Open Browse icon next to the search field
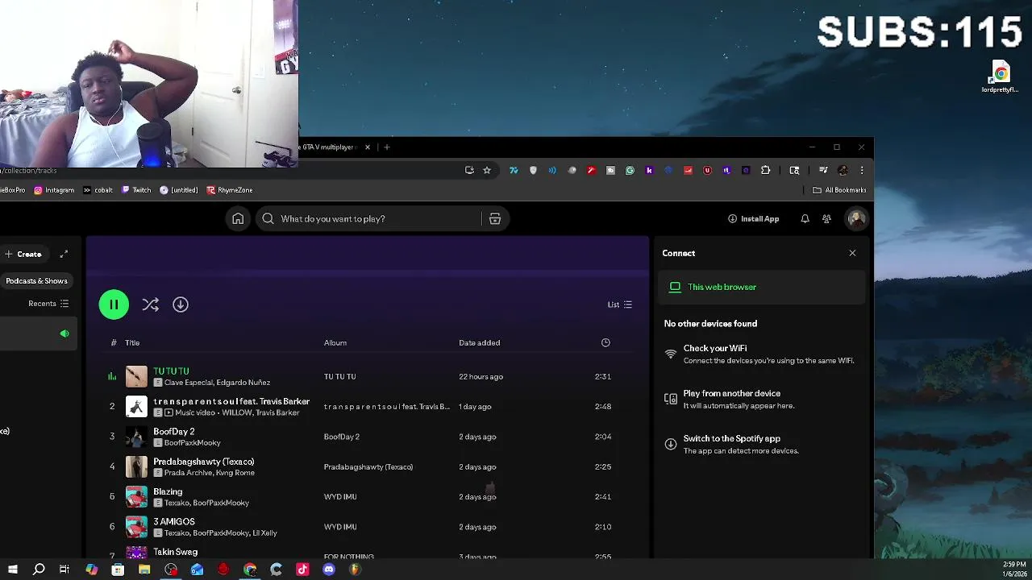 [495, 219]
